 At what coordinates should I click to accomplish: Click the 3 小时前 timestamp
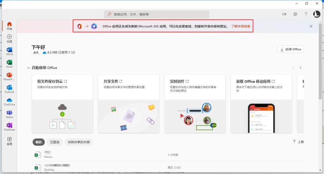tap(173, 155)
